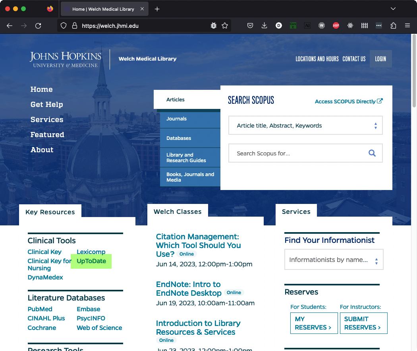The width and height of the screenshot is (417, 351).
Task: Open the AI extension icon
Action: 307,26
